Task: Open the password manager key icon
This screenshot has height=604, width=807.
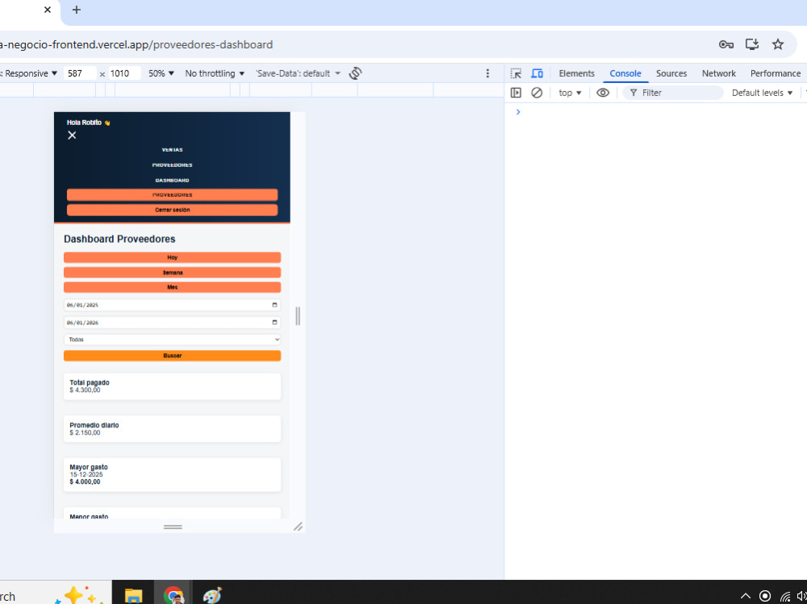Action: [725, 44]
